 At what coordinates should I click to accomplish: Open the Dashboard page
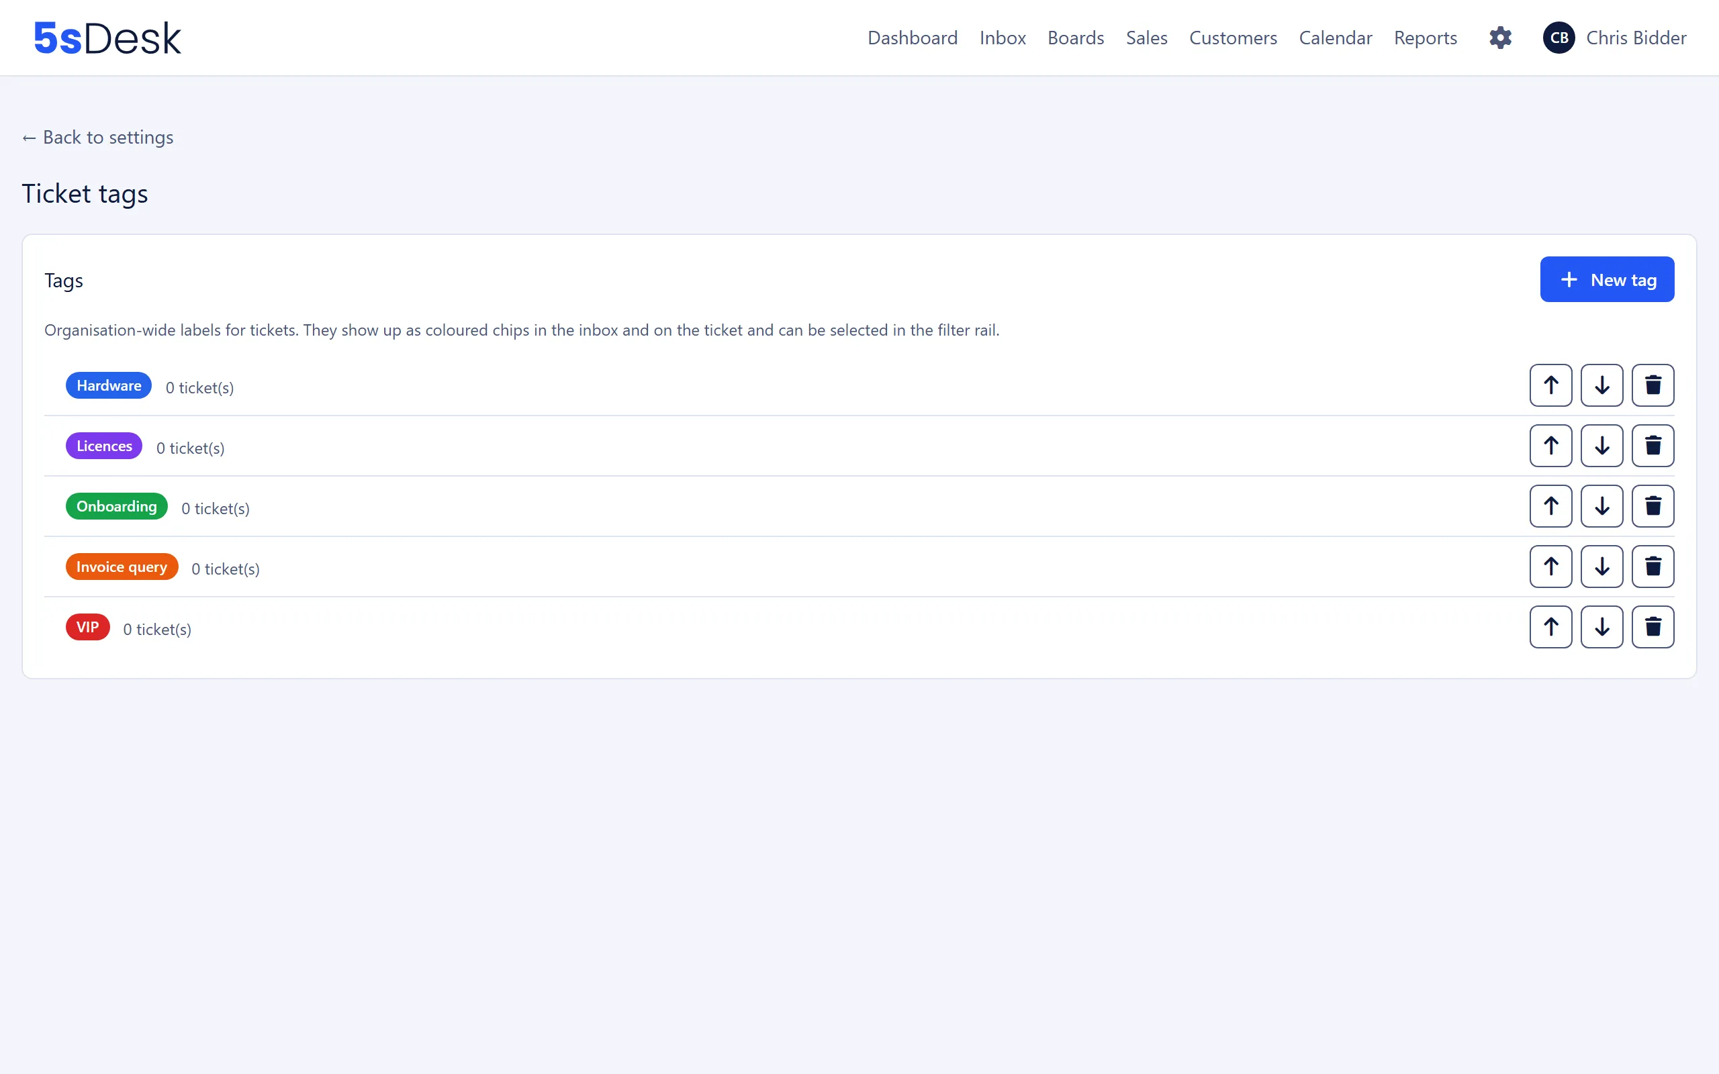click(912, 38)
